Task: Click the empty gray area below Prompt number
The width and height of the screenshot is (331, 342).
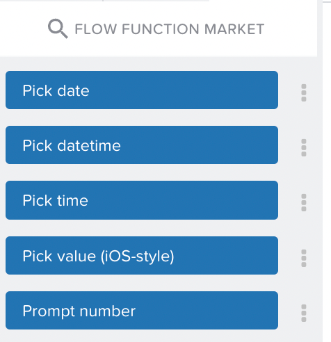Action: (159, 336)
